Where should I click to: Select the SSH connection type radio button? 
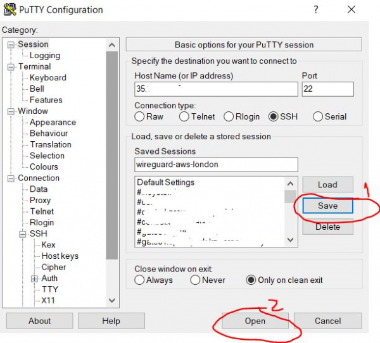[x=274, y=116]
